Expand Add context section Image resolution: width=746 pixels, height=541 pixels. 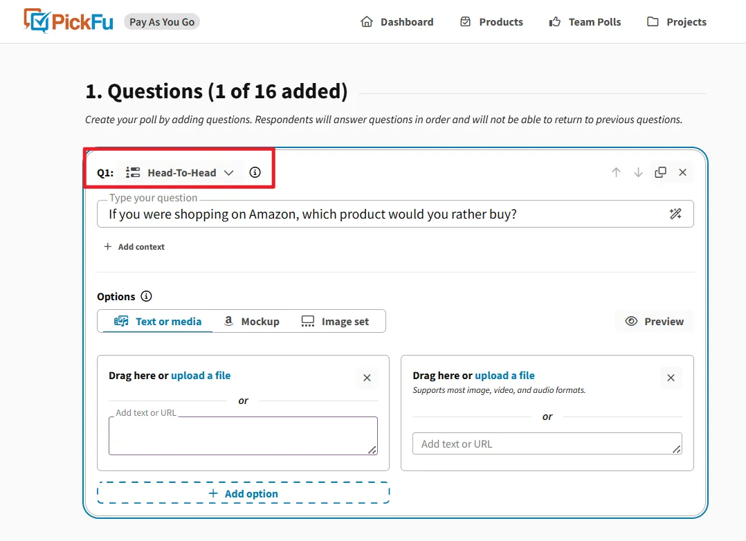click(x=134, y=247)
